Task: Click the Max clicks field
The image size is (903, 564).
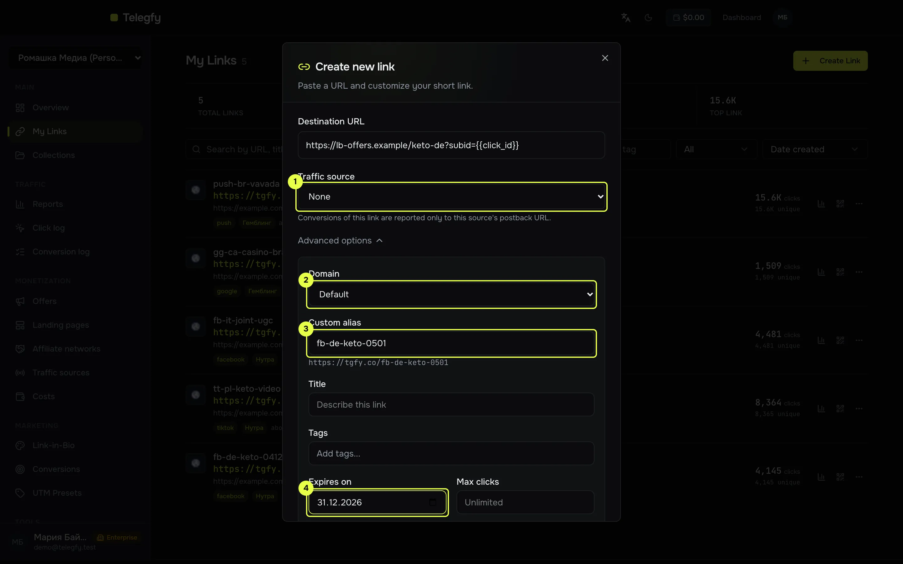Action: tap(525, 502)
